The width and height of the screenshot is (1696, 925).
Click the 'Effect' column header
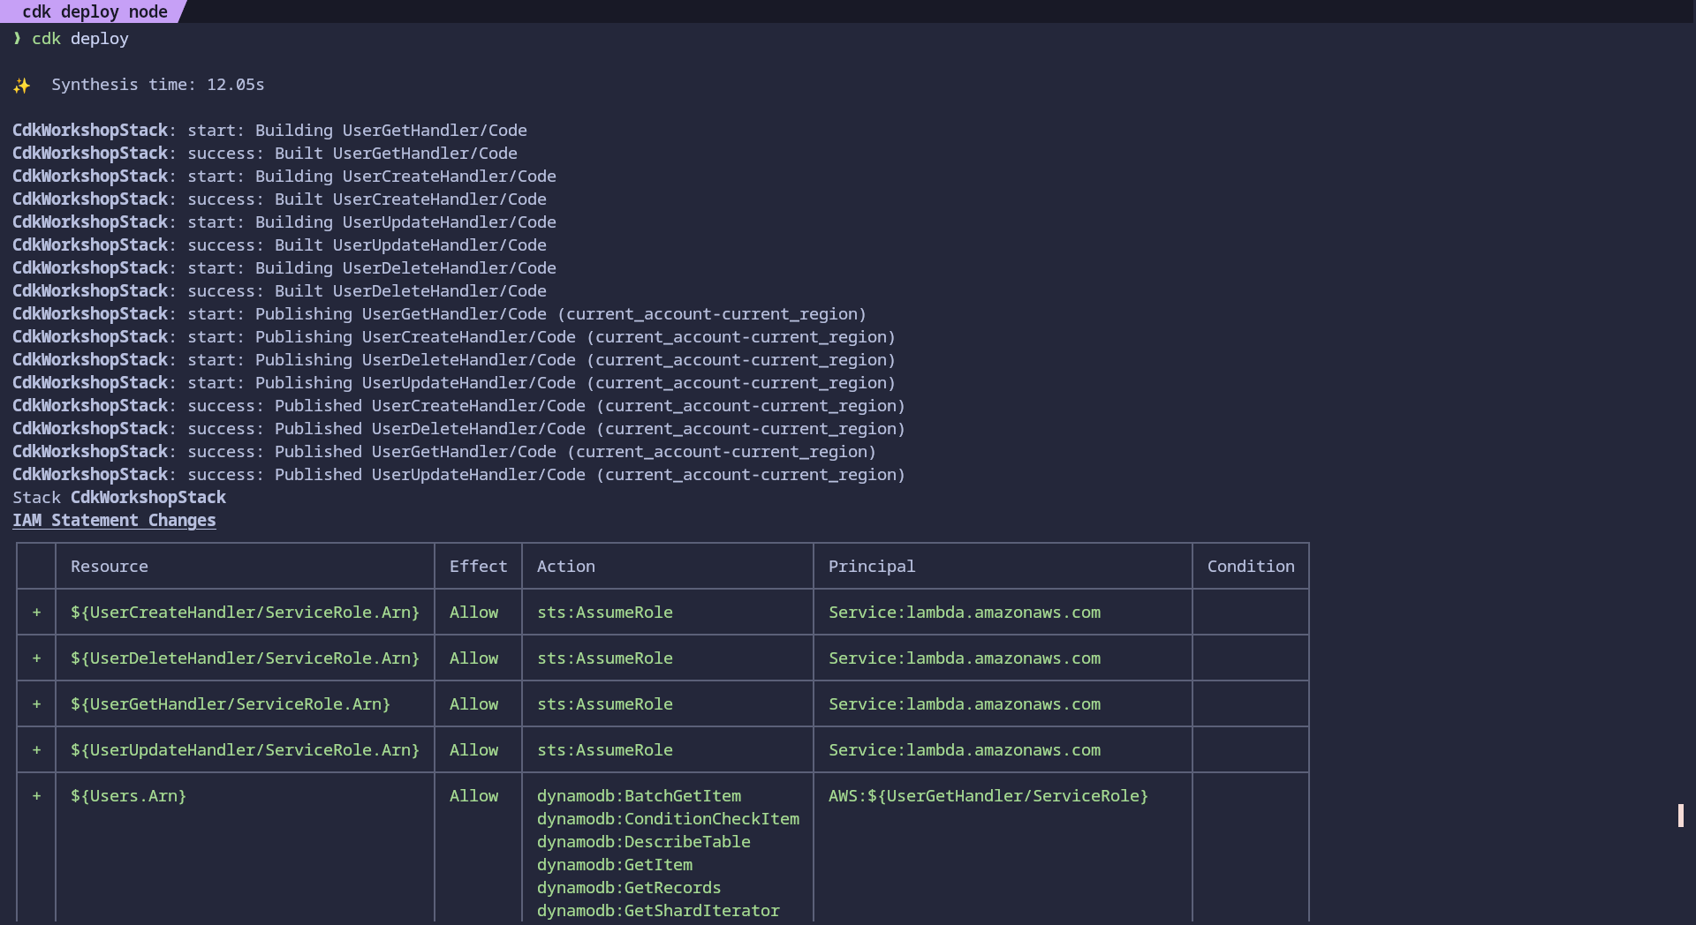point(479,567)
